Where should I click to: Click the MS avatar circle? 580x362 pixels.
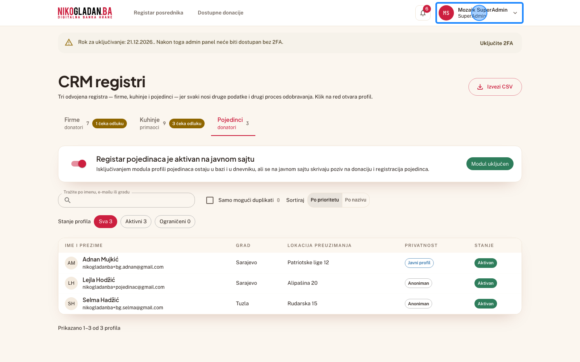coord(446,13)
